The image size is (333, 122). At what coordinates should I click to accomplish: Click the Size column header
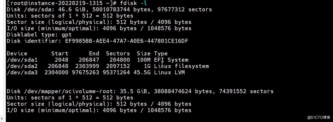coord(144,54)
